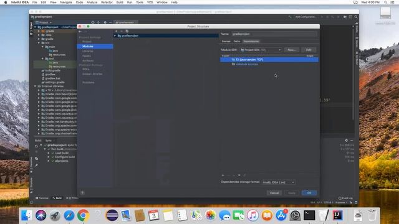Click the copy module icon
399x224 pixels.
pos(127,31)
